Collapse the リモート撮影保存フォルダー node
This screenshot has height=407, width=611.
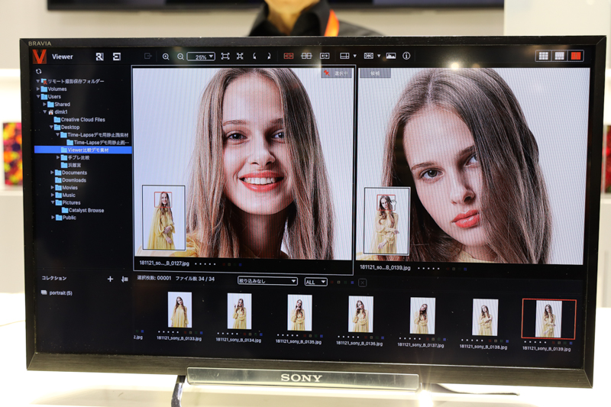coord(37,81)
